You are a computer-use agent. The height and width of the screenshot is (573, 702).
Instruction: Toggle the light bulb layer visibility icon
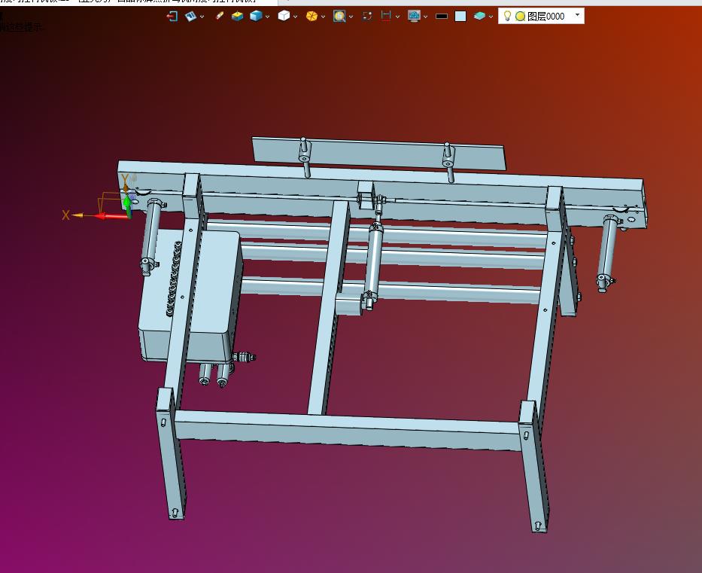507,16
